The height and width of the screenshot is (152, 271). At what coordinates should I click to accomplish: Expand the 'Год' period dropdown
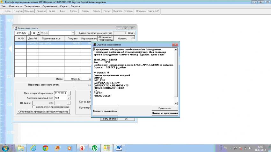pos(39,33)
